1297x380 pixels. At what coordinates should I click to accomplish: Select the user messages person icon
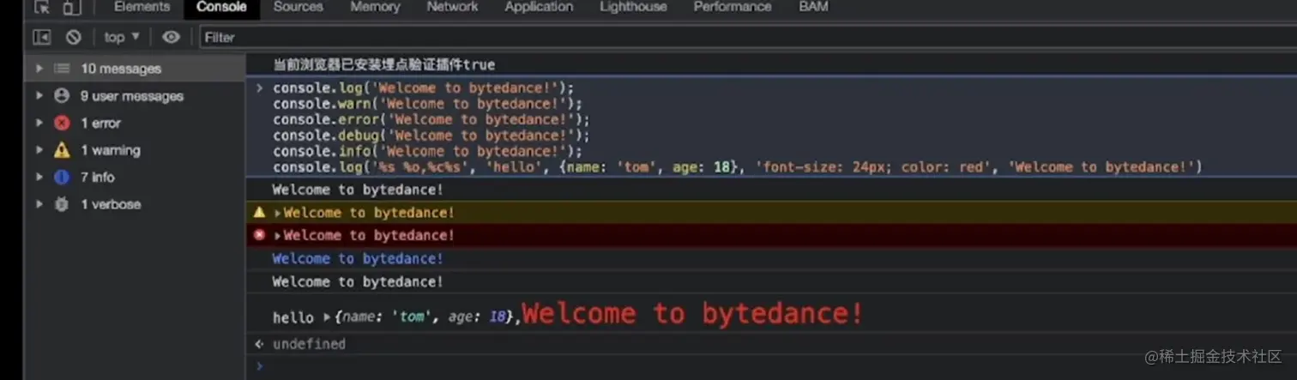[62, 96]
